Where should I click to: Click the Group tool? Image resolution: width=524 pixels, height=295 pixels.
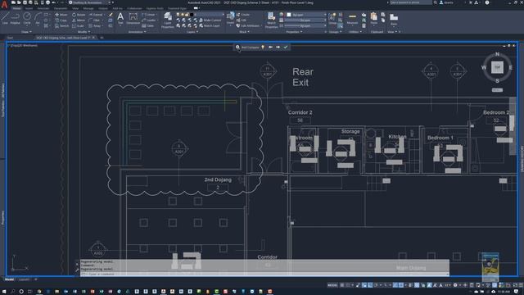332,18
